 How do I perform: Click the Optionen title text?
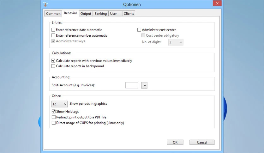tap(132, 4)
